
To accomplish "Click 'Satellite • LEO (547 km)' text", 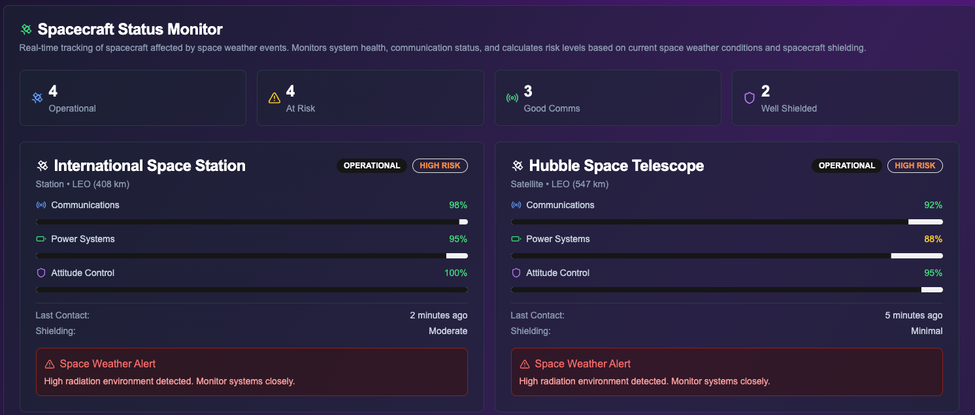I will coord(559,184).
